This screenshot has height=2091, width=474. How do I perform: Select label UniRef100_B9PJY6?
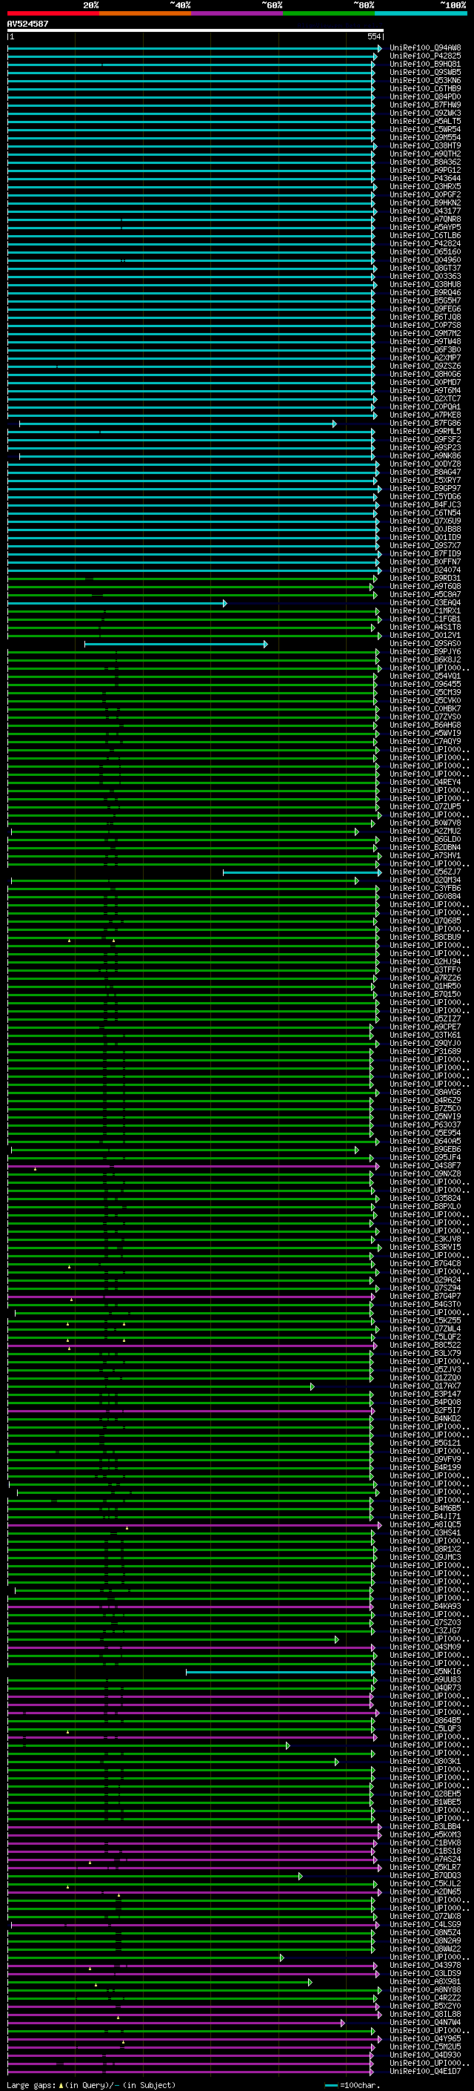click(425, 652)
